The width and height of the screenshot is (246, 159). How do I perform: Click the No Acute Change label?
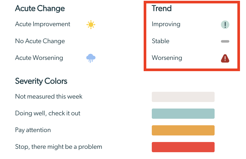pyautogui.click(x=40, y=41)
